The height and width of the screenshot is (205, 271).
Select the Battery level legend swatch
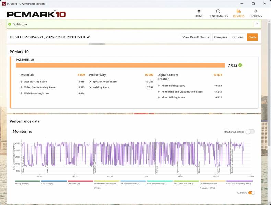pyautogui.click(x=27, y=181)
